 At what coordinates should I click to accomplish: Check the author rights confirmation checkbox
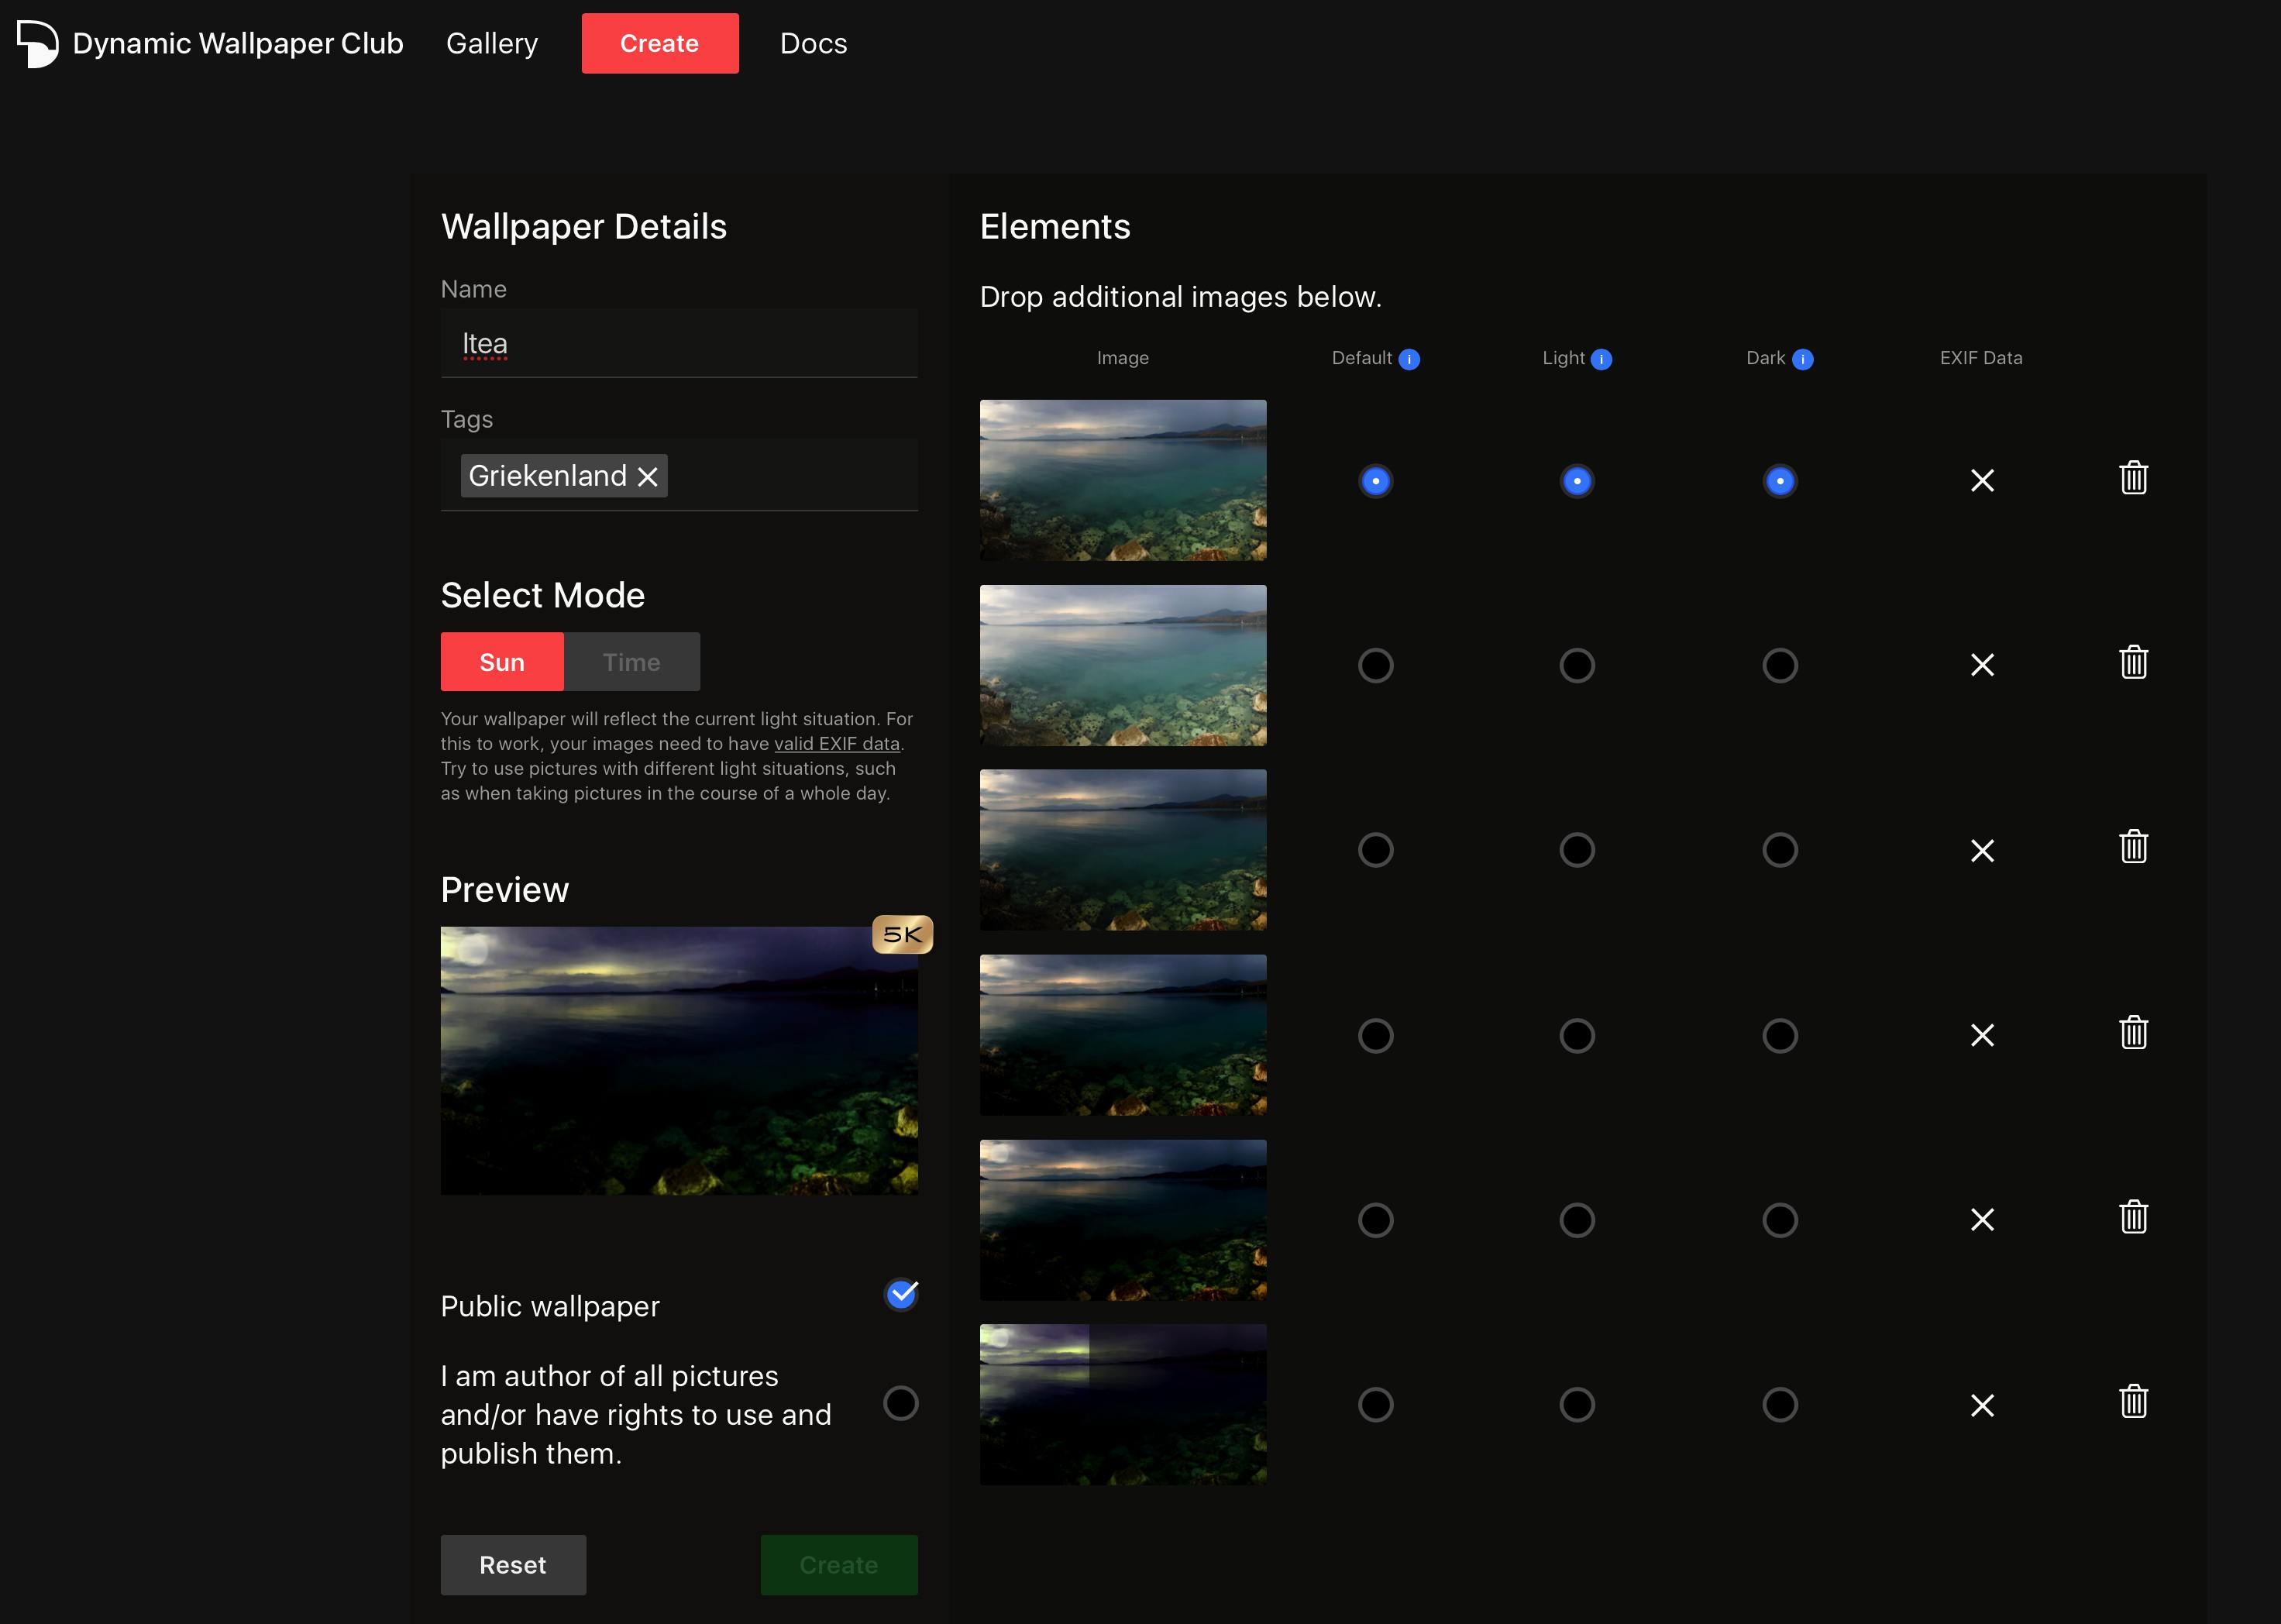(901, 1403)
